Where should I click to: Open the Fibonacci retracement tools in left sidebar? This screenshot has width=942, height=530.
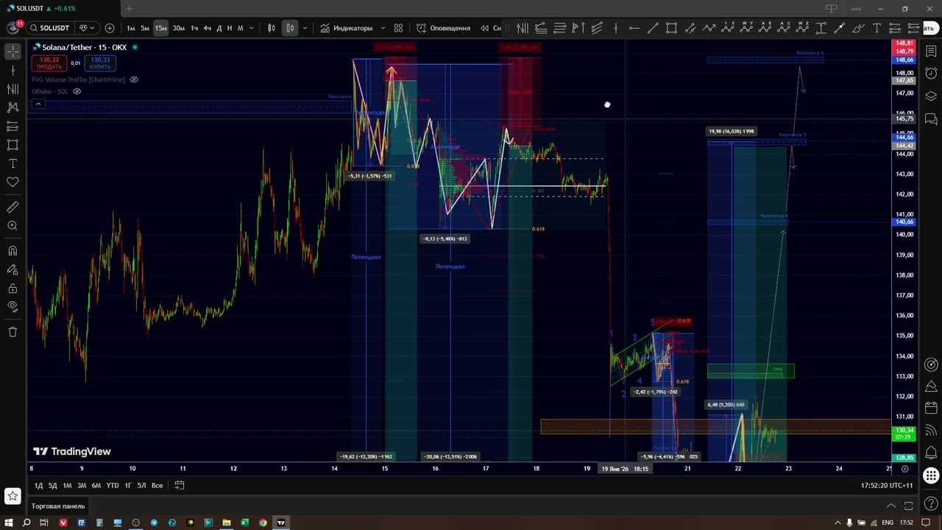13,88
